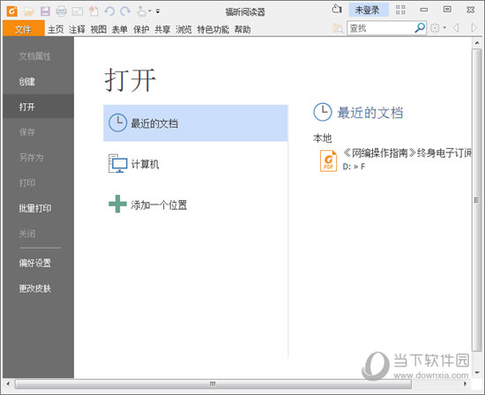Screen dimensions: 485x395
Task: Click the vertical scrollbar thumb
Action: (x=477, y=200)
